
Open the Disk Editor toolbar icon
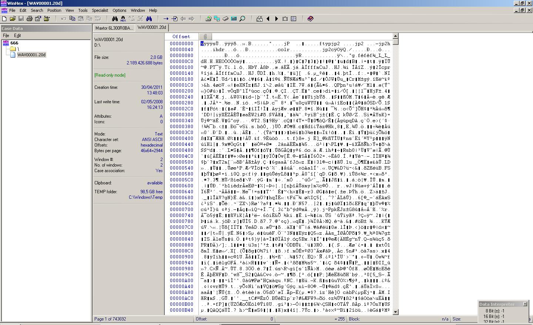(208, 19)
